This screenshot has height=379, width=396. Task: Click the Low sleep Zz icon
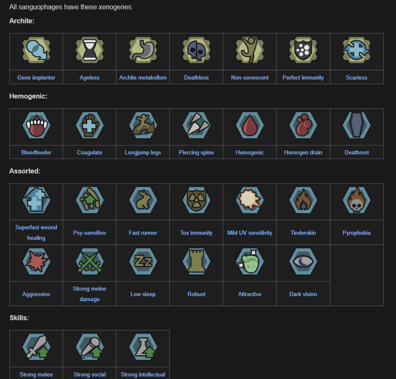point(143,261)
